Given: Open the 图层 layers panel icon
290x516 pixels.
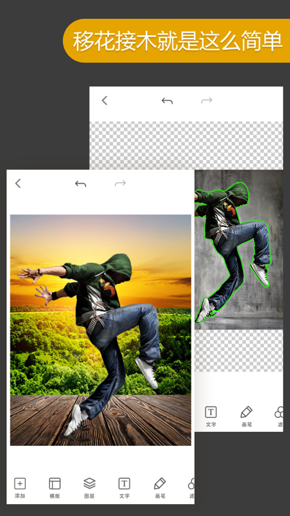Looking at the screenshot, I should (x=90, y=483).
